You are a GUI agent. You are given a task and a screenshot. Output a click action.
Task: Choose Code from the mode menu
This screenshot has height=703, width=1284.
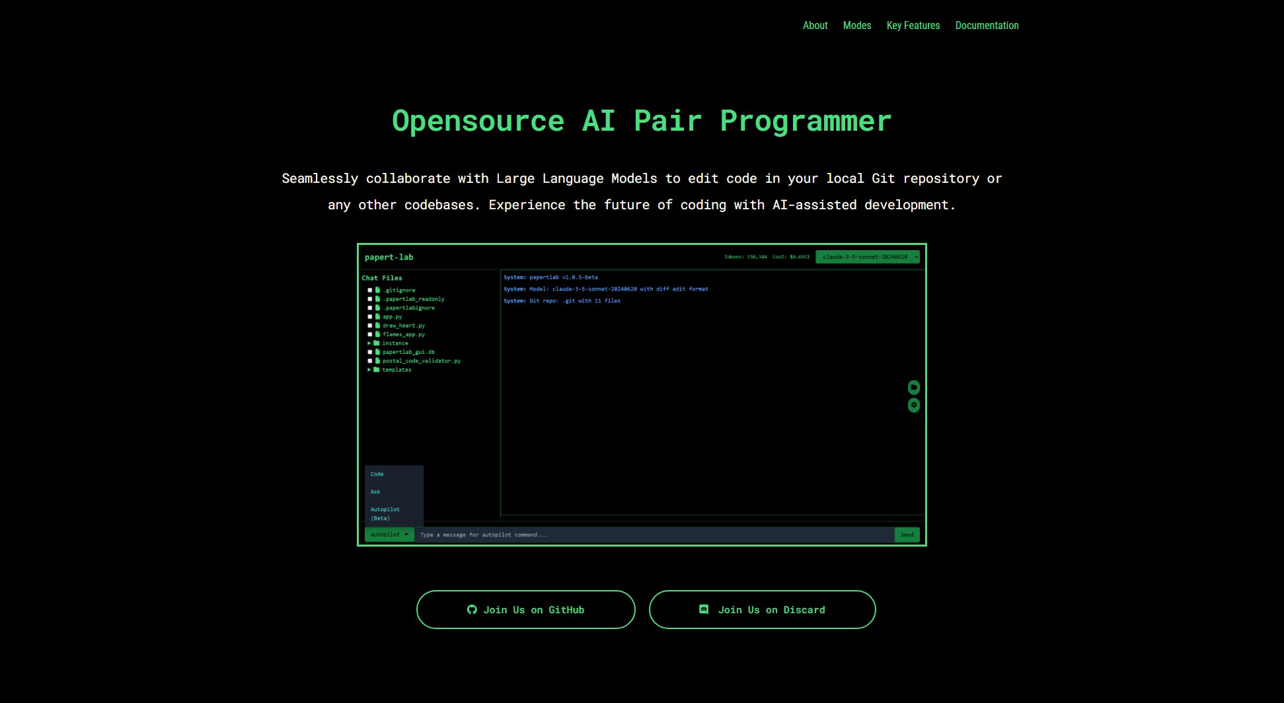point(377,474)
